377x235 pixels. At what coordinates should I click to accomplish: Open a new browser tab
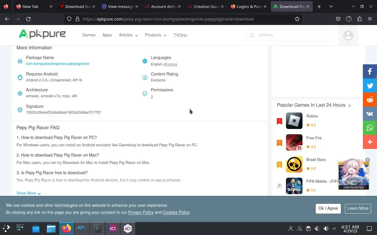[x=319, y=6]
